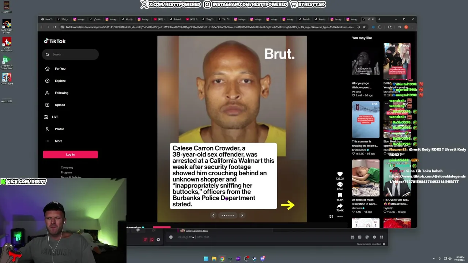Expand Terms & Policies footer section
The image size is (468, 263).
(71, 177)
